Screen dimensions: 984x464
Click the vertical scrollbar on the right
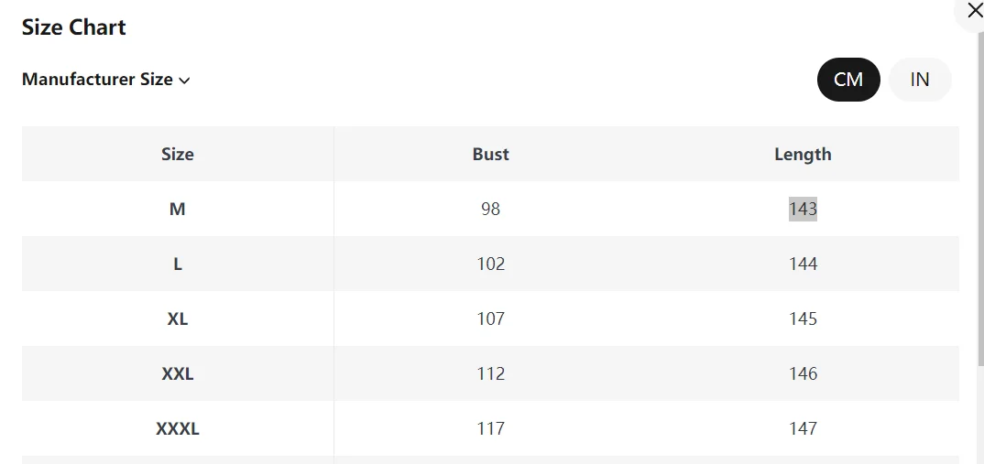point(981,200)
